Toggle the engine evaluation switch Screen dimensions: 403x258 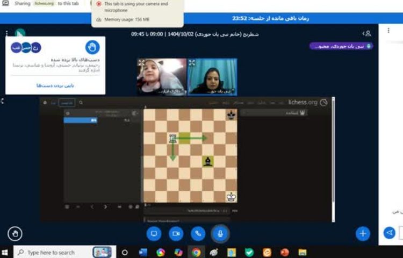(135, 113)
